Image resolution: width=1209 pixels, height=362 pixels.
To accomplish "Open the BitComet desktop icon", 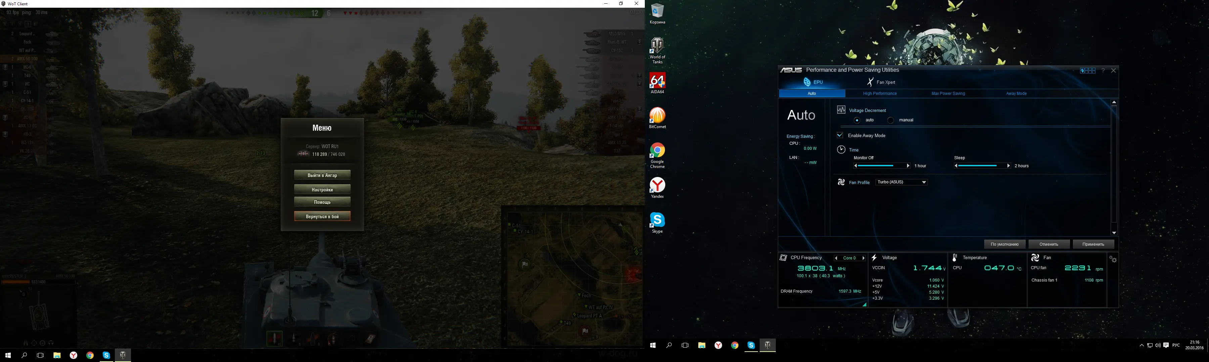I will point(657,117).
